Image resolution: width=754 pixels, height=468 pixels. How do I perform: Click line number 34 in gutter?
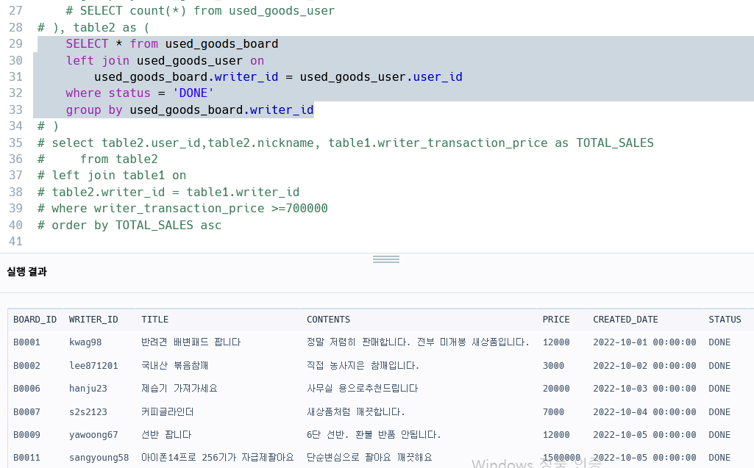tap(16, 126)
